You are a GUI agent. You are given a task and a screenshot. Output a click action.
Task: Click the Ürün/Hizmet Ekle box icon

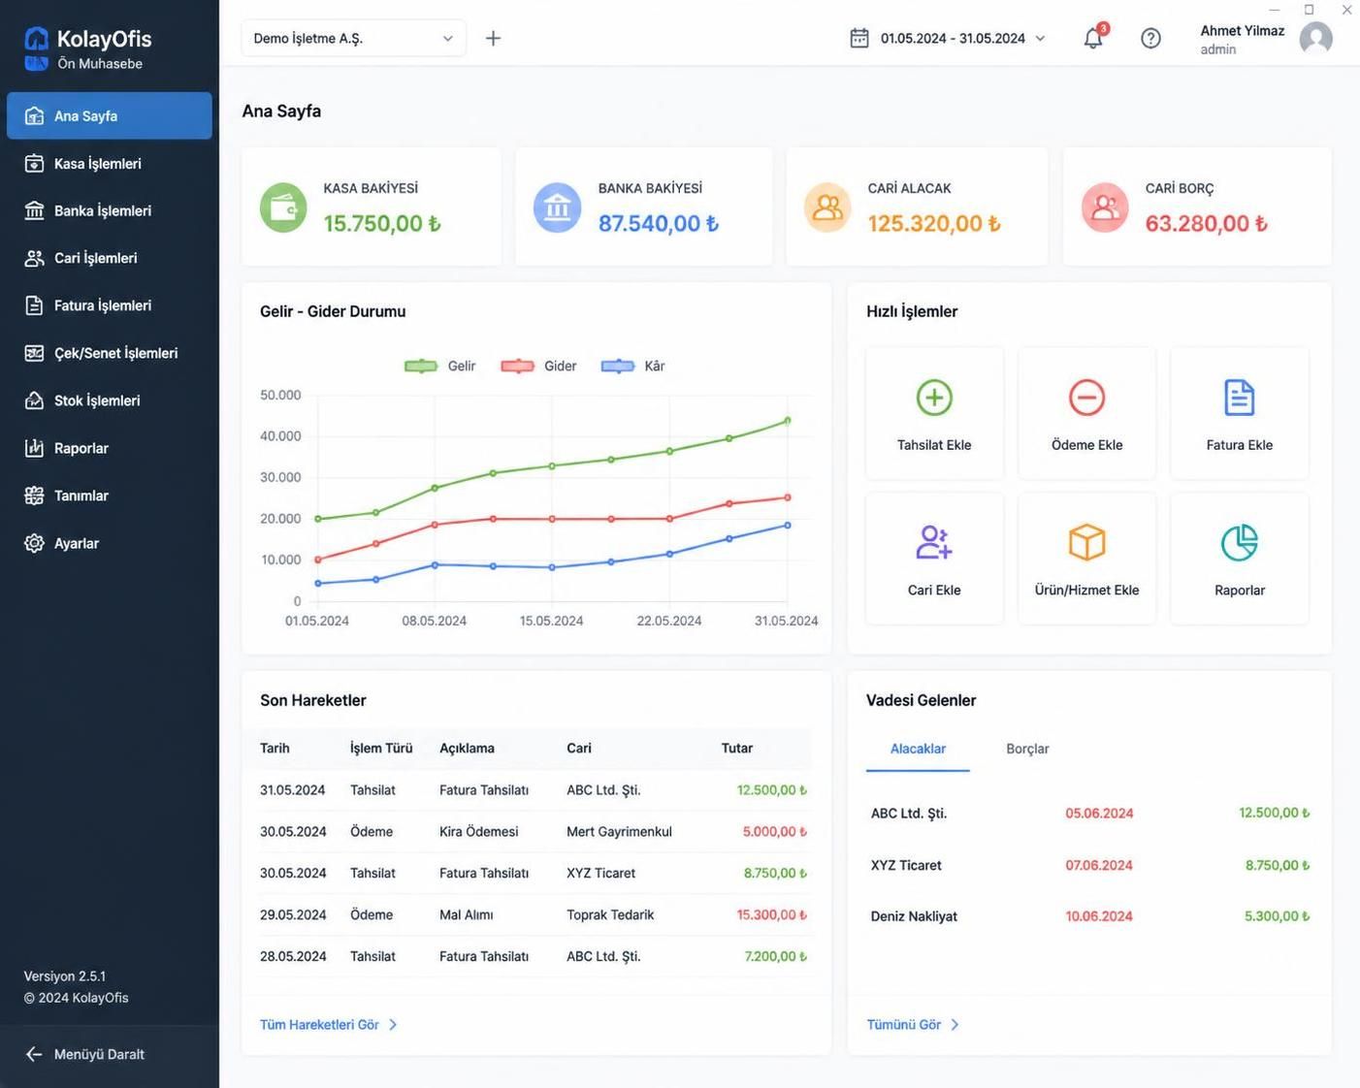1086,542
